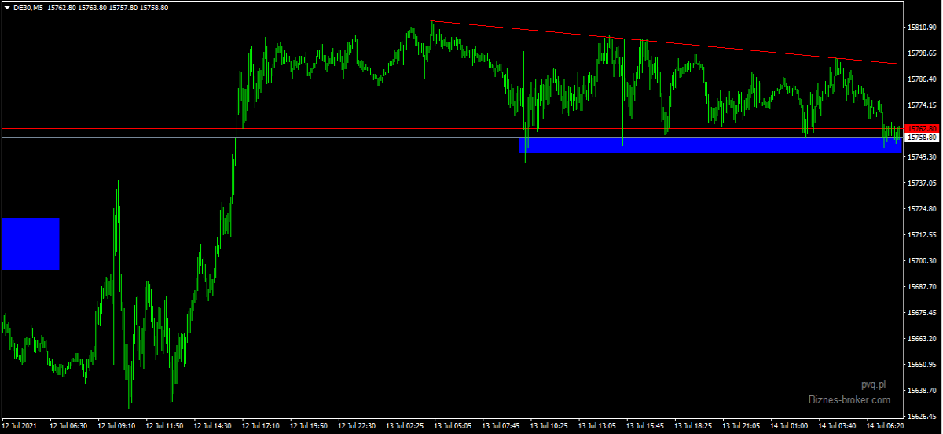Screen dimensions: 943x434
Task: Click the 13 Jul 13:05 time label
Action: pos(596,426)
